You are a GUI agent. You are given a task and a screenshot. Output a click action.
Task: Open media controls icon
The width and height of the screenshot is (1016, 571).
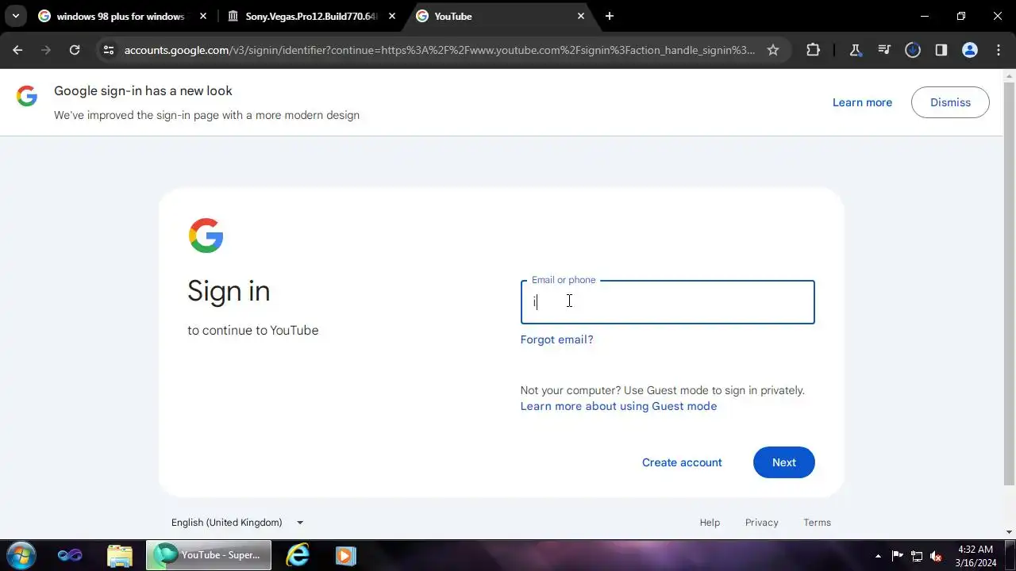[x=884, y=50]
